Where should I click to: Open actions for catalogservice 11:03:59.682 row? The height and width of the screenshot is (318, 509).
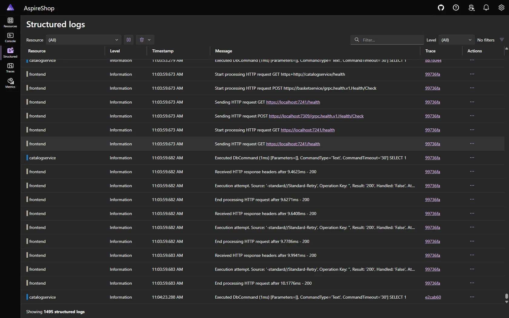click(x=472, y=157)
